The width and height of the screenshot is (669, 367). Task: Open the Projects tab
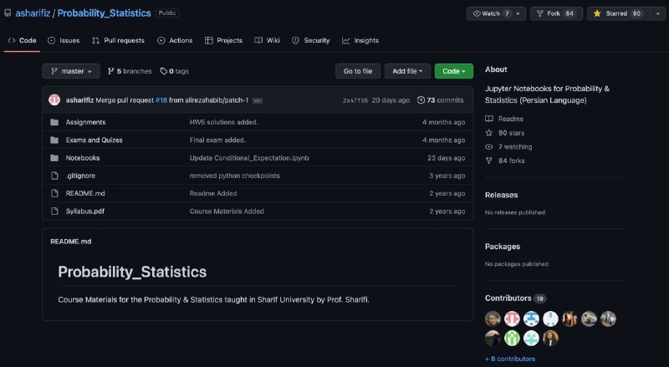223,40
